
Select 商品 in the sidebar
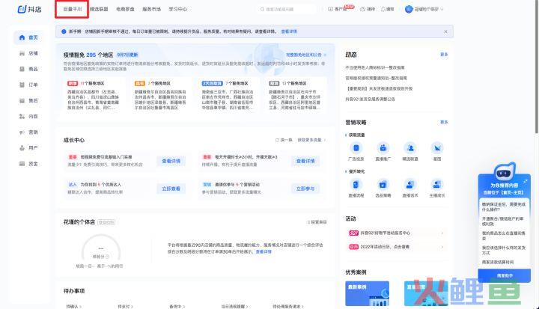click(x=29, y=69)
